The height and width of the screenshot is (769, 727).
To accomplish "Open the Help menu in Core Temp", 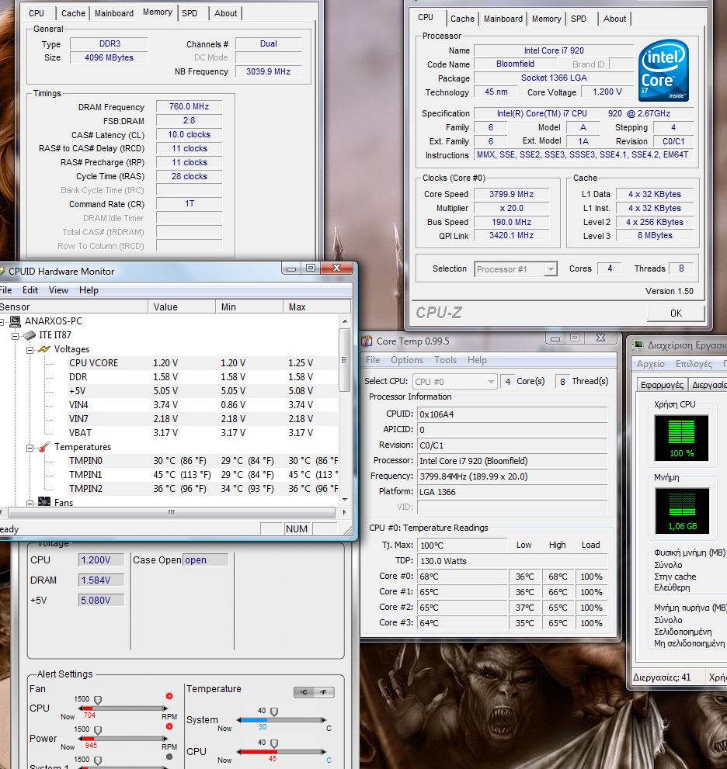I will (477, 360).
